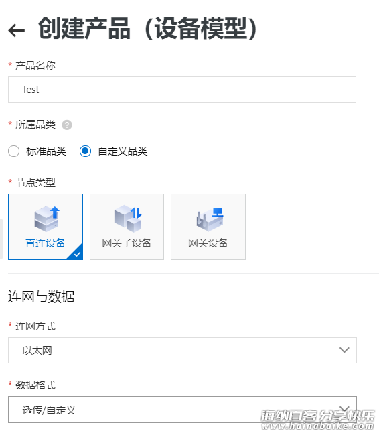Click the 标准品类 label text

point(46,151)
